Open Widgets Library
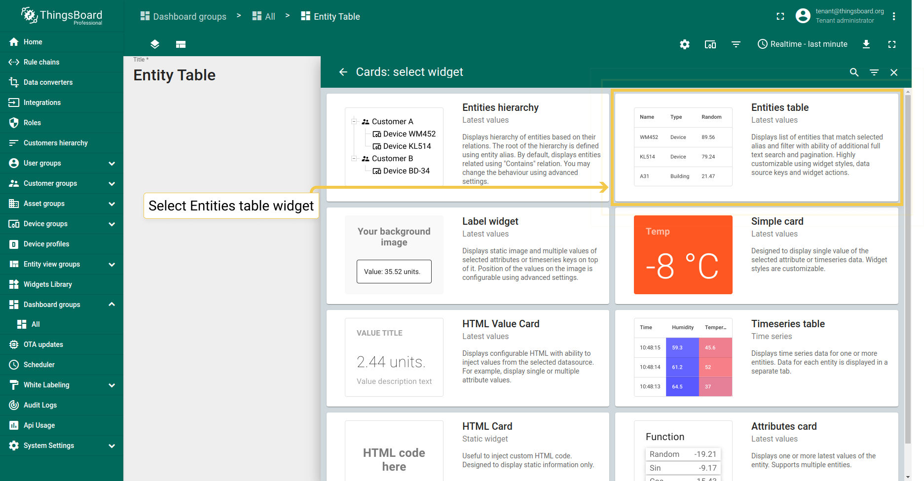 (62, 284)
